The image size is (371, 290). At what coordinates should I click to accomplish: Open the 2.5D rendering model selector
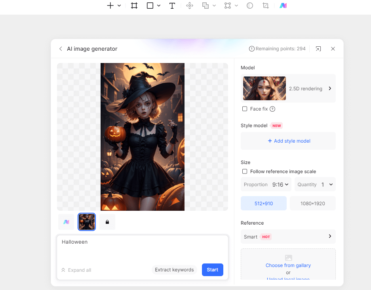click(x=288, y=88)
